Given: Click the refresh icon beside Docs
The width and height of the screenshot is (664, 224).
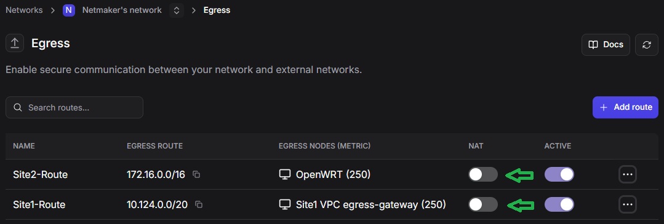Looking at the screenshot, I should [x=646, y=45].
